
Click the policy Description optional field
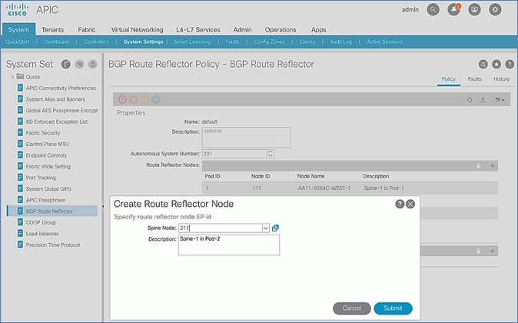tap(247, 137)
